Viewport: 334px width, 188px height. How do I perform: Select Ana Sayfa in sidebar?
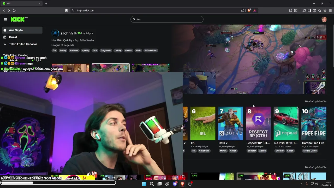tap(22, 30)
